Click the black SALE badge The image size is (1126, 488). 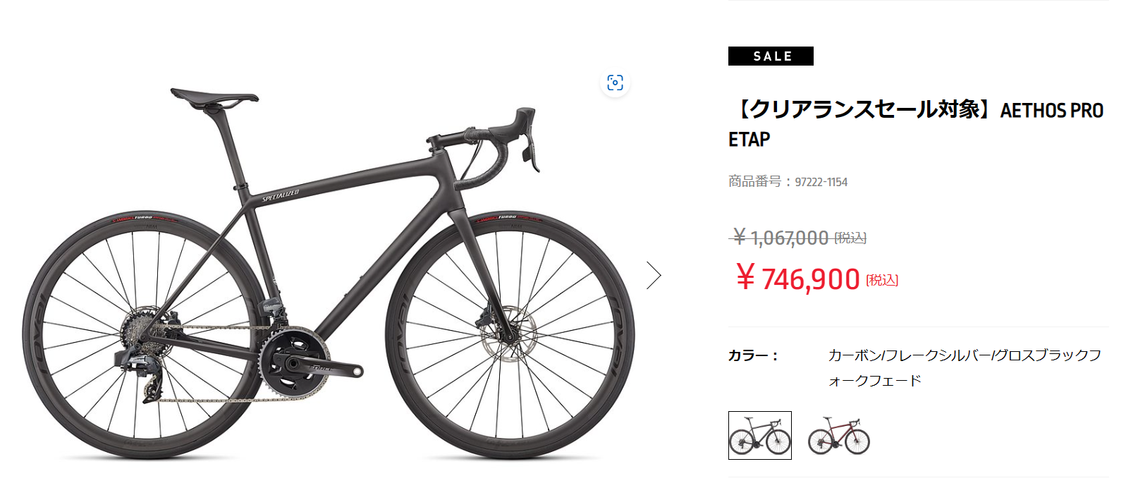[x=771, y=56]
